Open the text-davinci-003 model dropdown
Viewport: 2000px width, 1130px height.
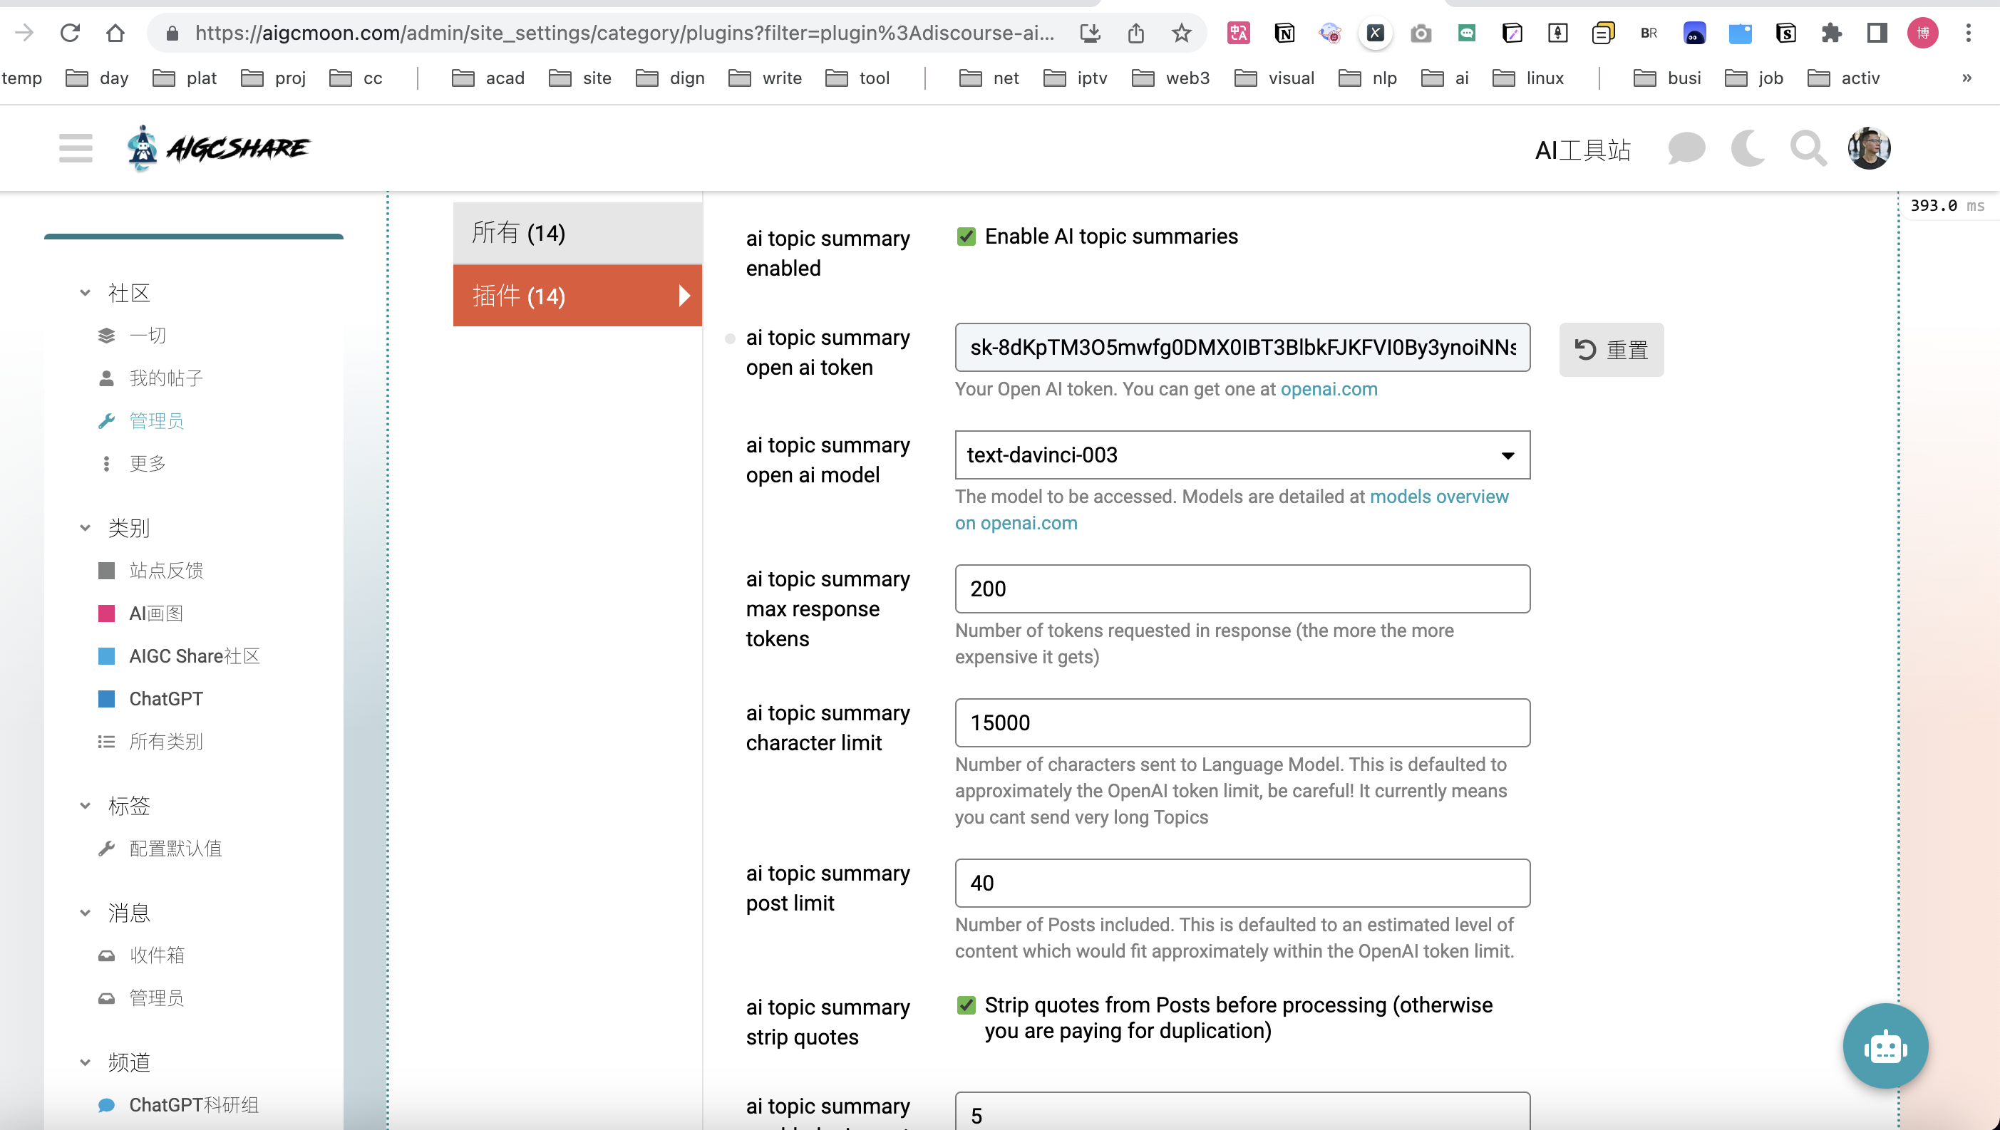[x=1242, y=455]
